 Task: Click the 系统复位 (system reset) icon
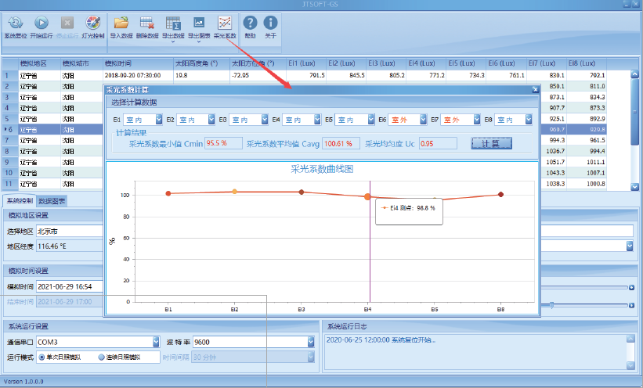16,23
